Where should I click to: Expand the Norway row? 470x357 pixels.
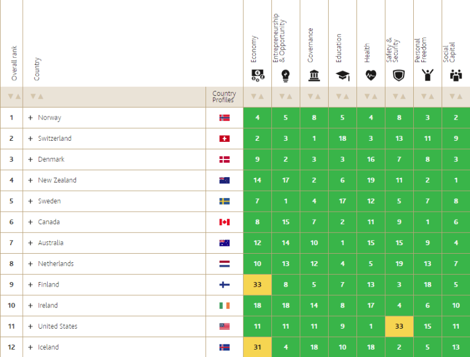31,118
